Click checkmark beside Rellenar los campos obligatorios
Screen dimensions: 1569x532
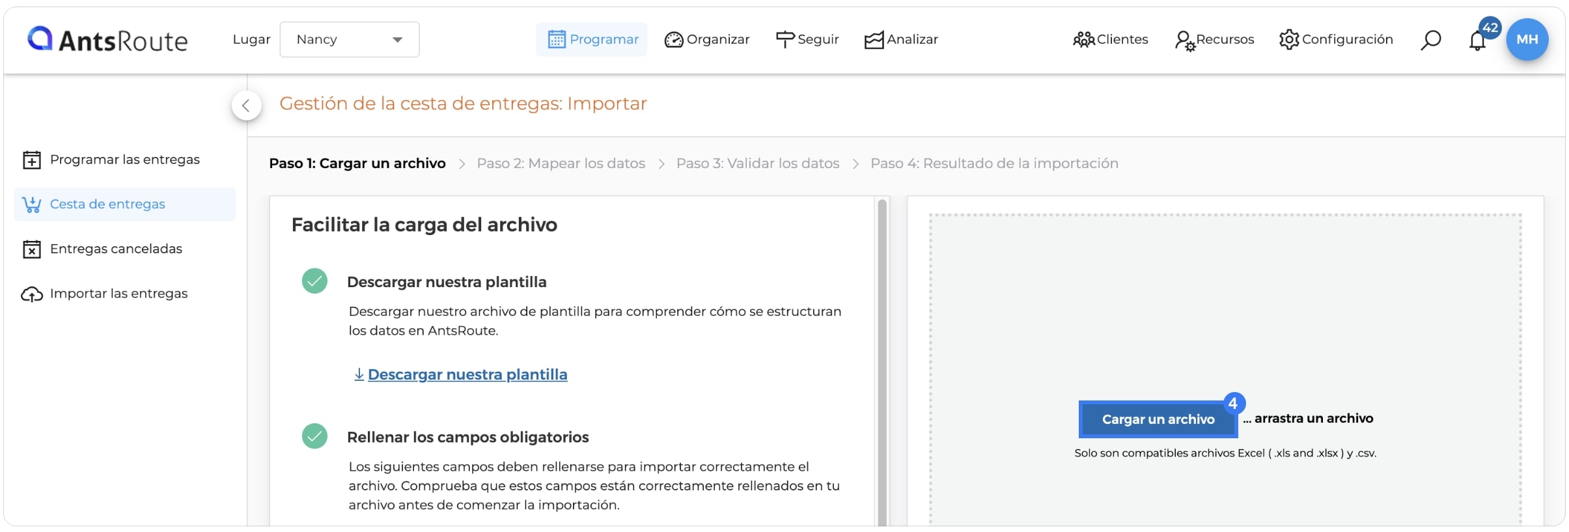coord(314,436)
